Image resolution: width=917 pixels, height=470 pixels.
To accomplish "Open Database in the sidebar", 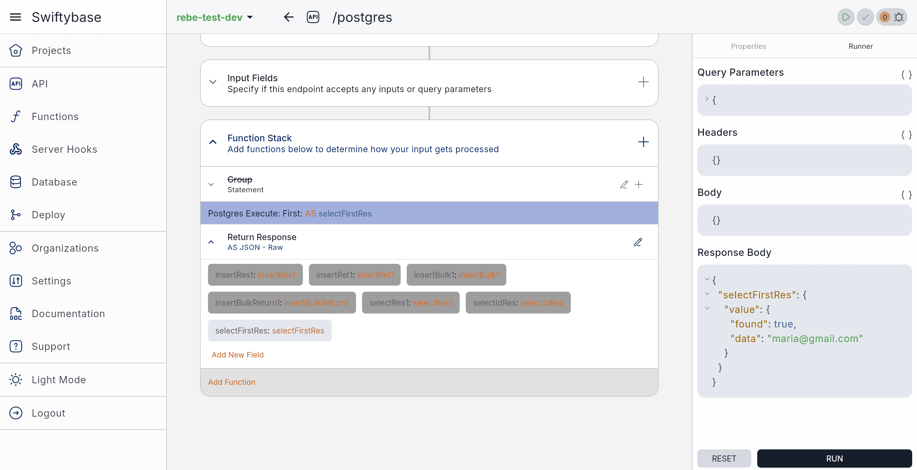I will [55, 182].
